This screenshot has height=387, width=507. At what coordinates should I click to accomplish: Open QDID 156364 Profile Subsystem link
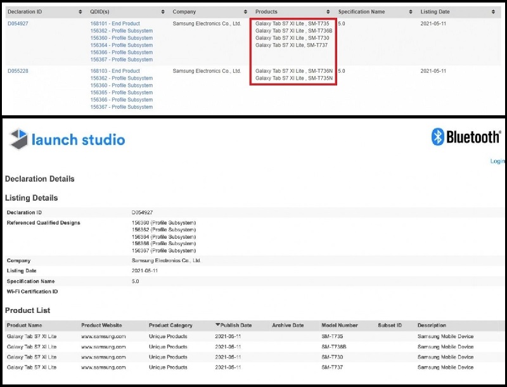pyautogui.click(x=122, y=45)
